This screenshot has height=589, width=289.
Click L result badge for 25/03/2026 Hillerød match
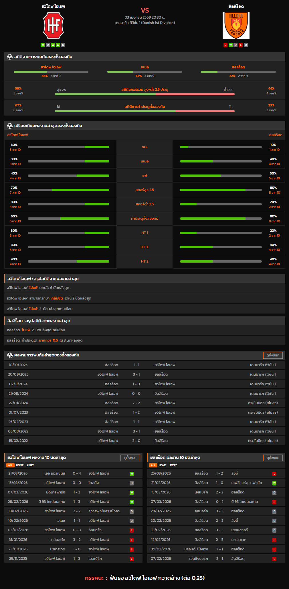point(274,473)
